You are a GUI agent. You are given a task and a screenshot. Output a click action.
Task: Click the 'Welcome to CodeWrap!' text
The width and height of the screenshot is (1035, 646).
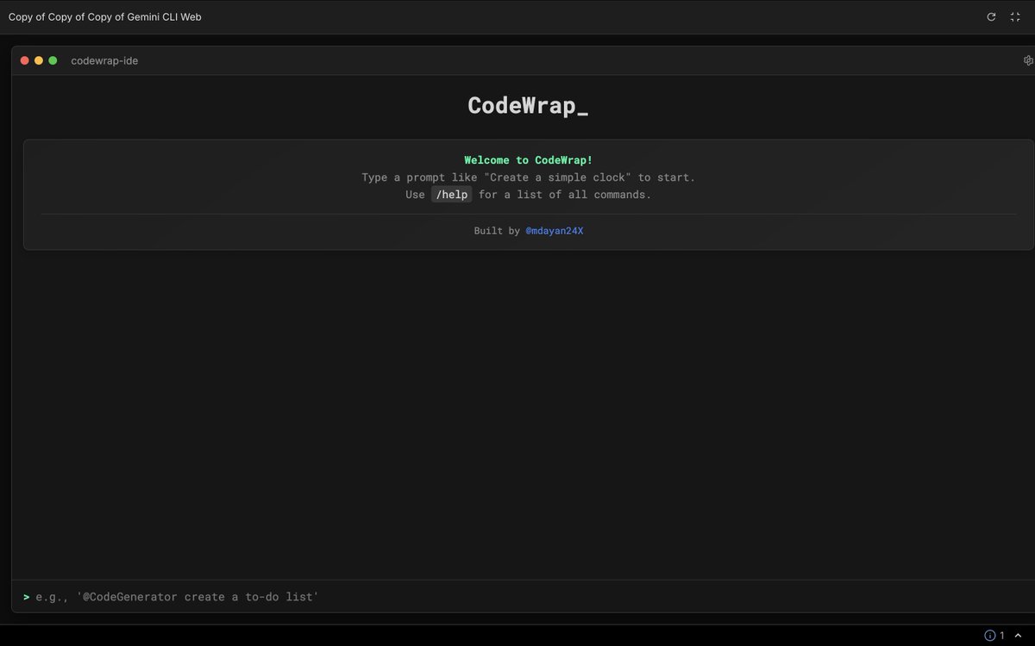click(528, 160)
